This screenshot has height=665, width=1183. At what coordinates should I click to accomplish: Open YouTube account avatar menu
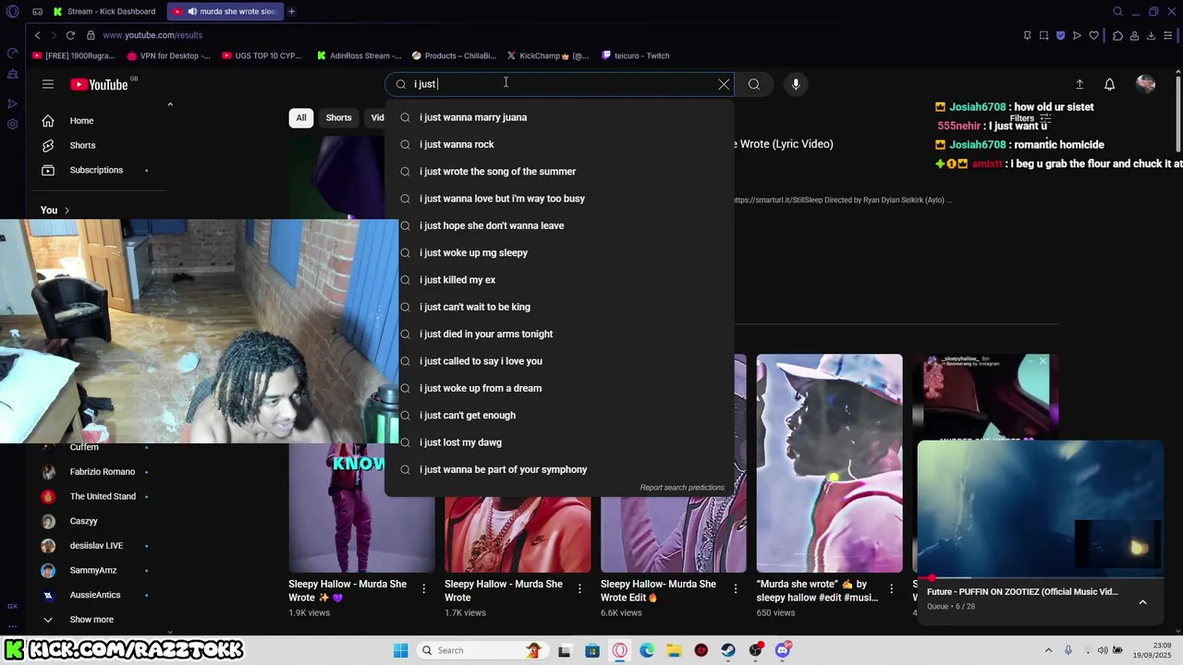click(1146, 84)
